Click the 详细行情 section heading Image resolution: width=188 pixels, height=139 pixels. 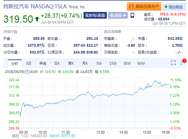pyautogui.click(x=10, y=32)
